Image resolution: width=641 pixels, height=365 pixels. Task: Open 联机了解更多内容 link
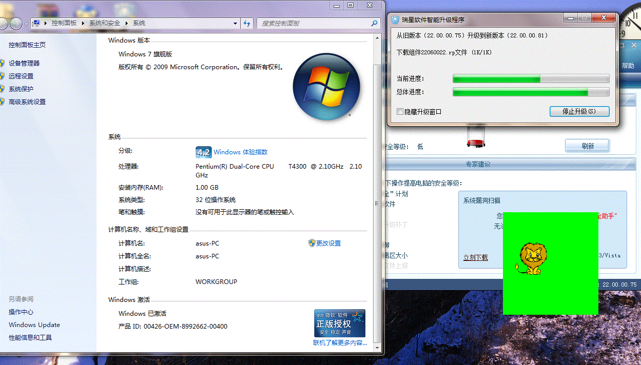click(x=340, y=343)
